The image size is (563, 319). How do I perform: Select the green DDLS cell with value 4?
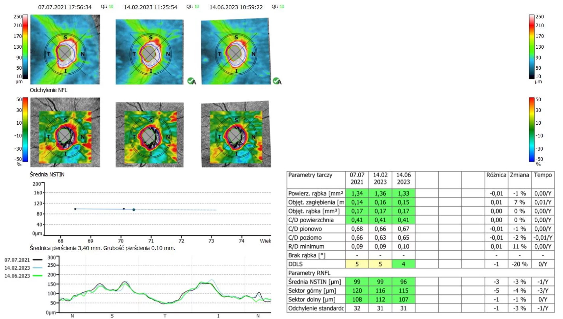pyautogui.click(x=403, y=264)
